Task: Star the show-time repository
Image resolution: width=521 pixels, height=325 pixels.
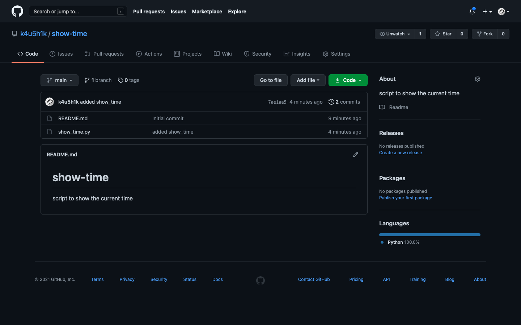Action: pos(443,34)
